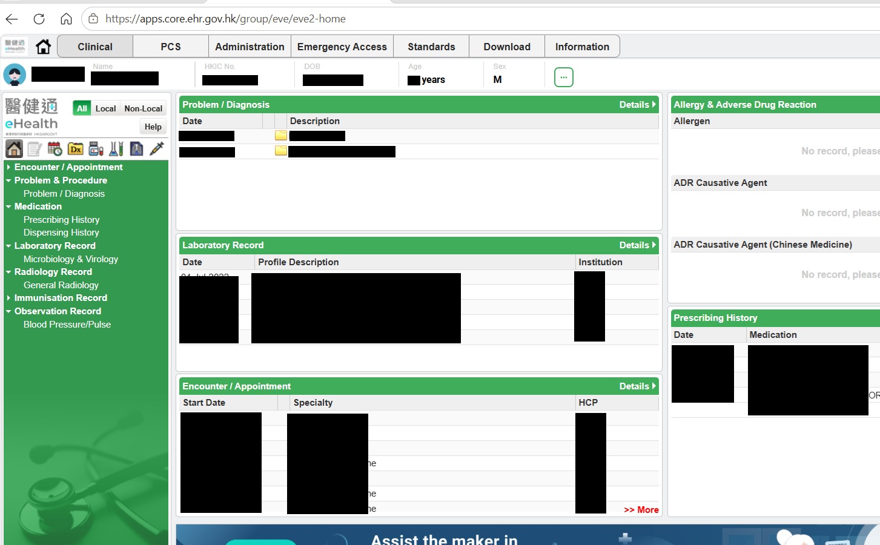The width and height of the screenshot is (880, 545).
Task: Switch to the Standards tab
Action: pyautogui.click(x=431, y=47)
